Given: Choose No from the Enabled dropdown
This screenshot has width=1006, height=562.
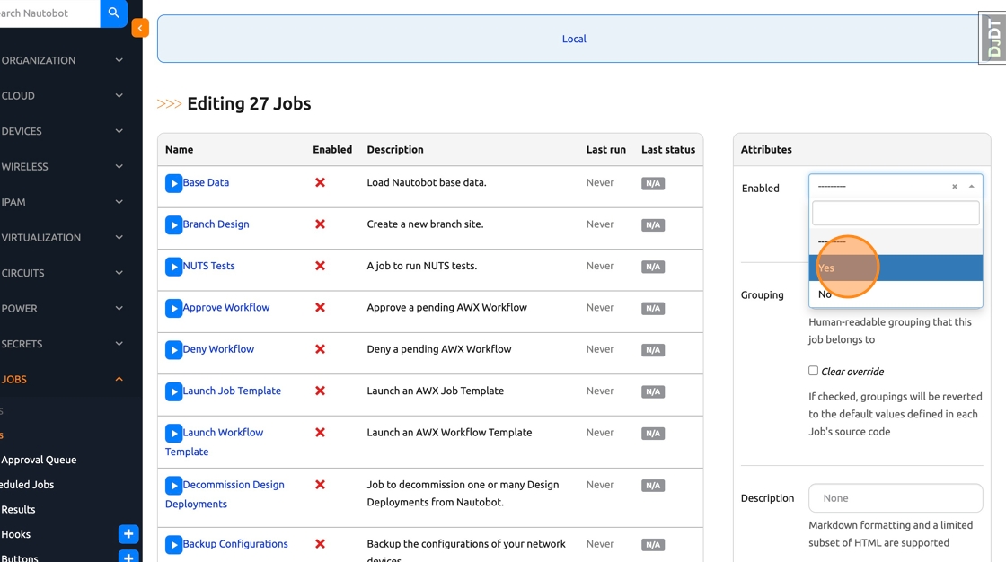Looking at the screenshot, I should [x=895, y=294].
